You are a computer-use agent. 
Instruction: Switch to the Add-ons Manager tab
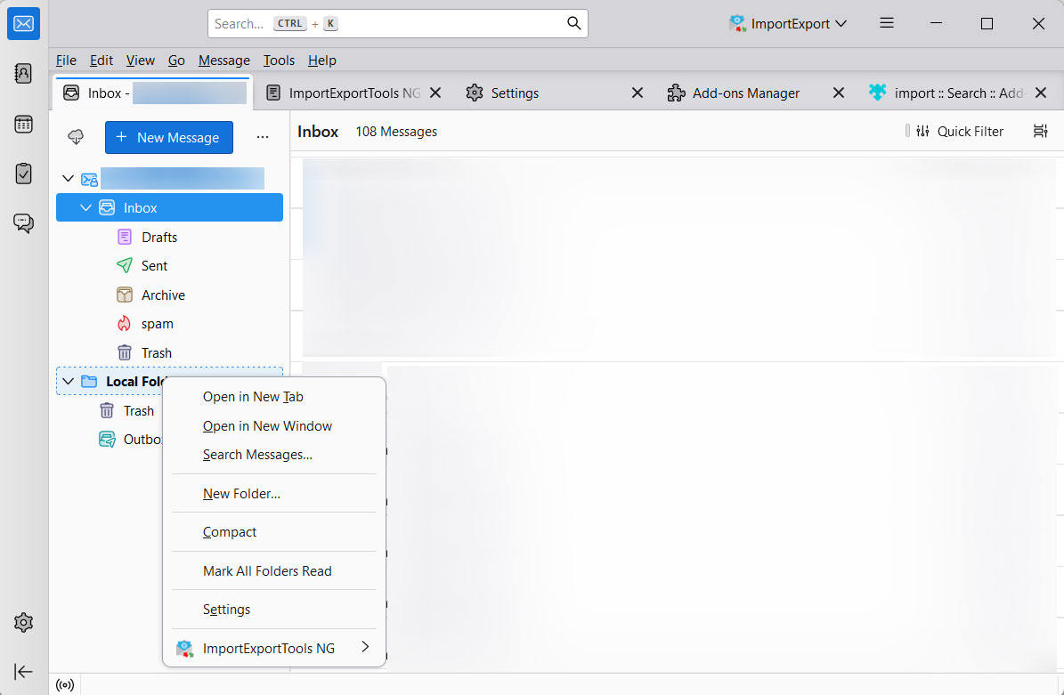click(745, 93)
